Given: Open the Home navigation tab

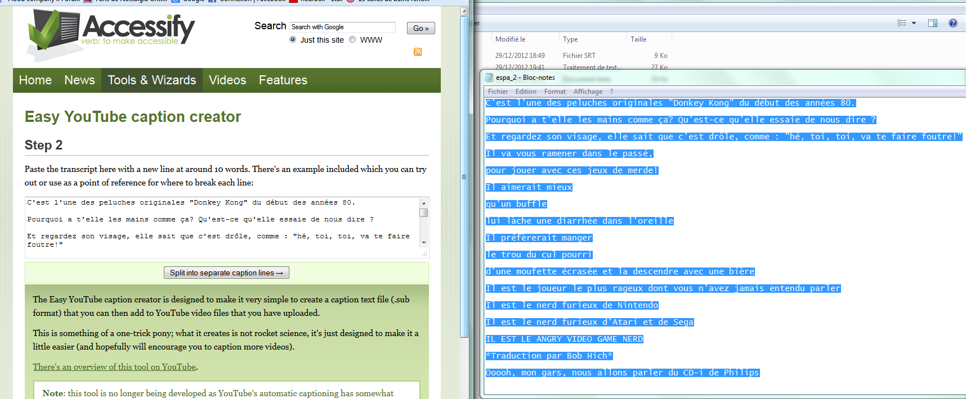Looking at the screenshot, I should pos(35,80).
